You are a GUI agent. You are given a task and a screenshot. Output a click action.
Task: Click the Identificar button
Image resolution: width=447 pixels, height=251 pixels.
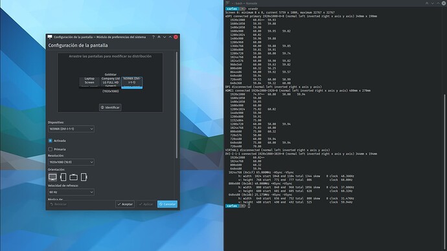pos(110,107)
